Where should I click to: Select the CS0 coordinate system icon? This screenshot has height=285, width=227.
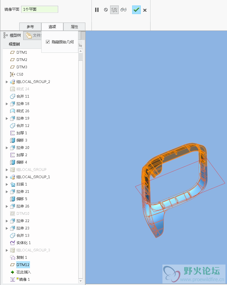pos(12,74)
